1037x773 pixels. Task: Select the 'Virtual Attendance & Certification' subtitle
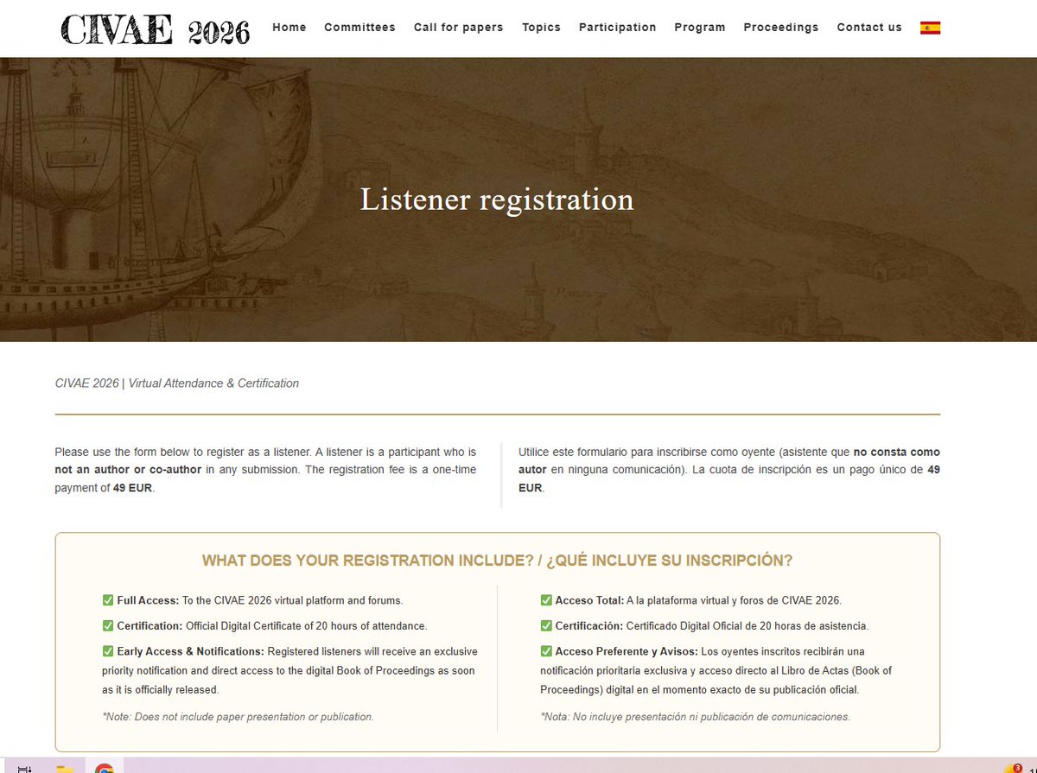click(213, 383)
